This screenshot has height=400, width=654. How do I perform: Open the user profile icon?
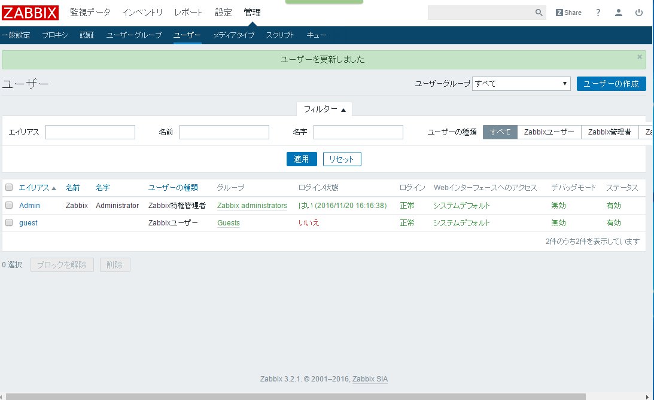619,13
